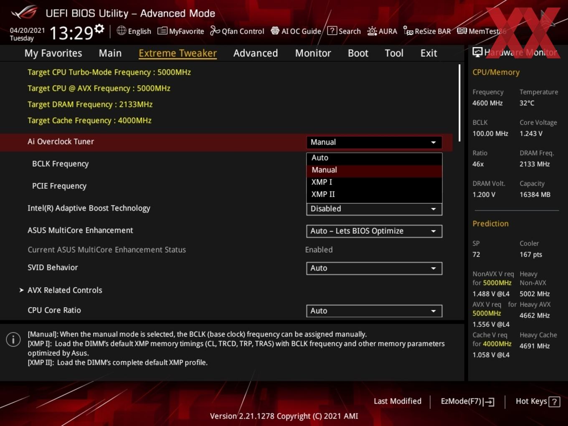Click the 13:29 clock display

(x=71, y=33)
